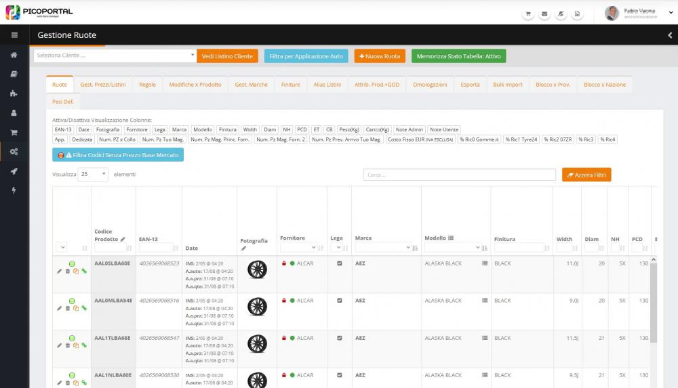Viewport: 678px width, 388px height.
Task: Click the wheel photo thumbnail for AAL0SLBA60E
Action: [257, 270]
